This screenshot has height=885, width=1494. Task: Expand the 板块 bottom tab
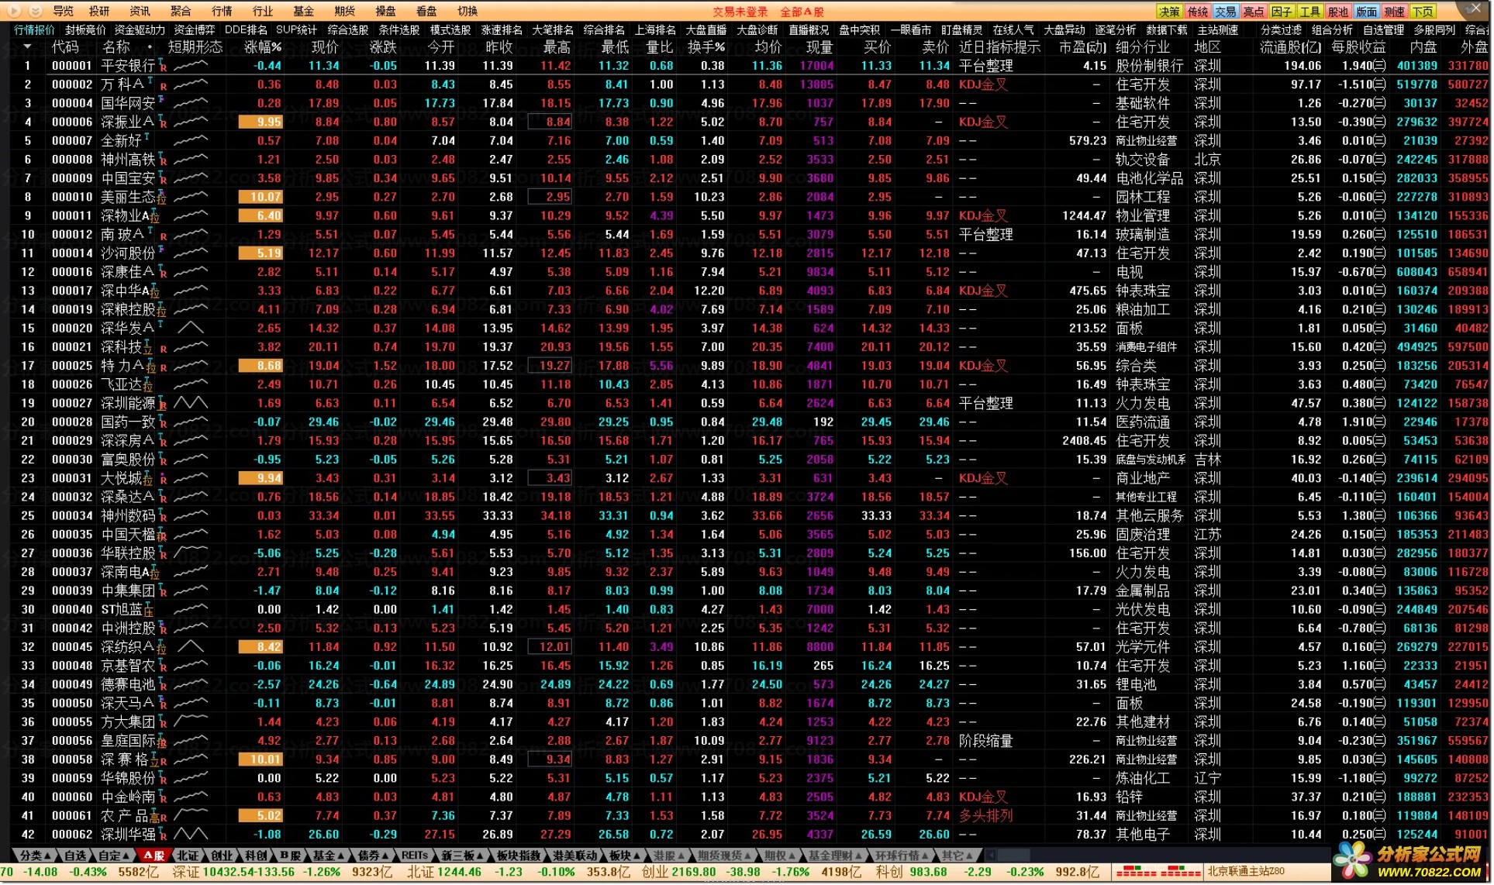point(625,856)
